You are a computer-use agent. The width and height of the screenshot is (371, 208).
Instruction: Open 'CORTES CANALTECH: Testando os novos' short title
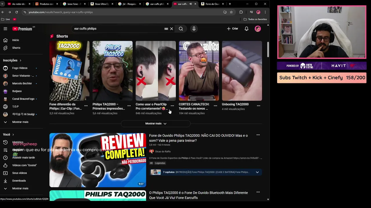click(194, 106)
